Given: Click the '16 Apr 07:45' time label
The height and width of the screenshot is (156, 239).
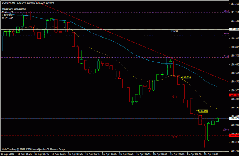Looking at the screenshot, I should point(93,154).
